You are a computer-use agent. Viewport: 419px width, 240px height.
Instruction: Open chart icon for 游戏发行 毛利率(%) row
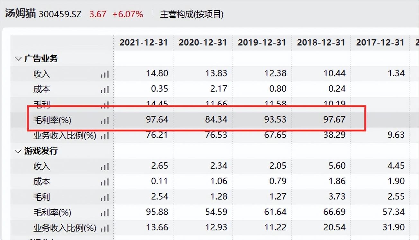(105, 213)
